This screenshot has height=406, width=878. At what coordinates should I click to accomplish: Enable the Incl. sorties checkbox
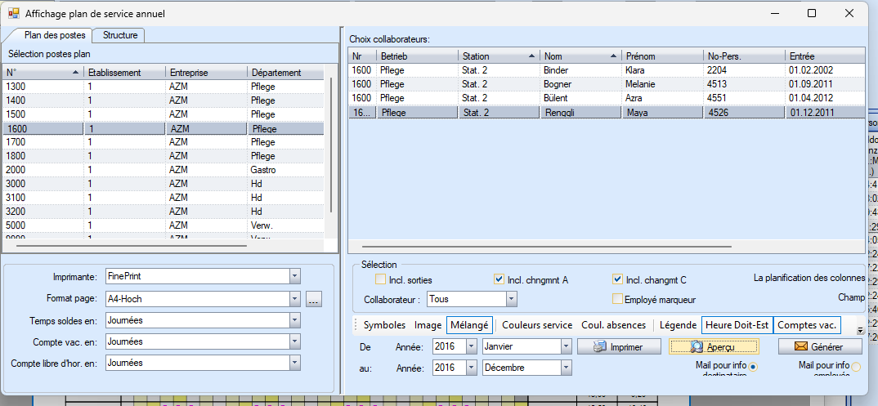point(380,280)
